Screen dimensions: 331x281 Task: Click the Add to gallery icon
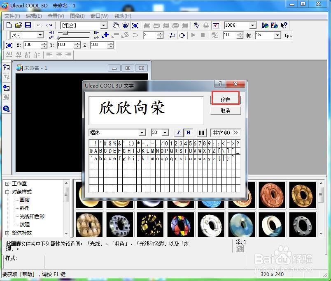pos(240,249)
